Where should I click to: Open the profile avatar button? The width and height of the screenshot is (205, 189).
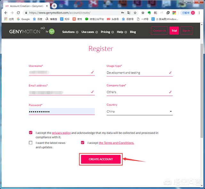(193, 13)
